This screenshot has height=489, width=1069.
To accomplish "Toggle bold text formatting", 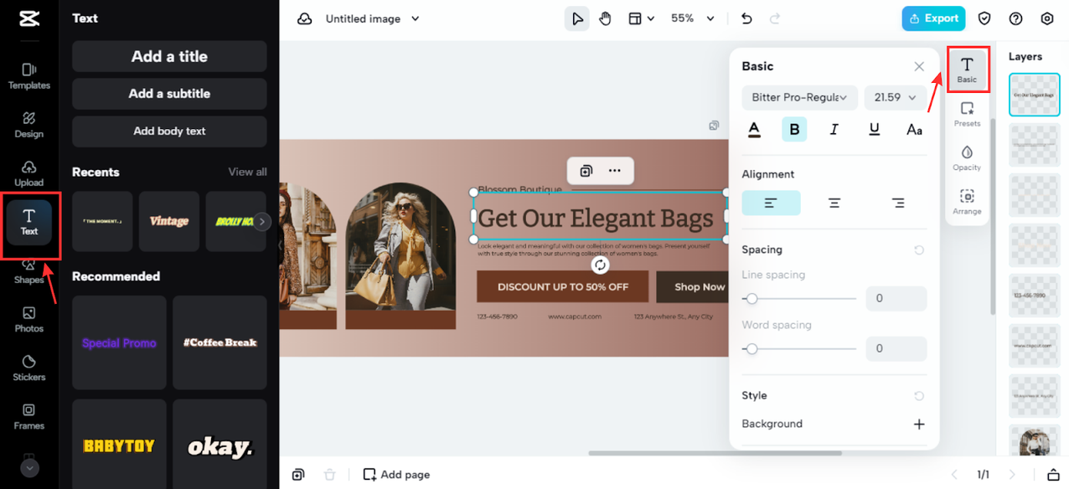I will click(x=794, y=130).
